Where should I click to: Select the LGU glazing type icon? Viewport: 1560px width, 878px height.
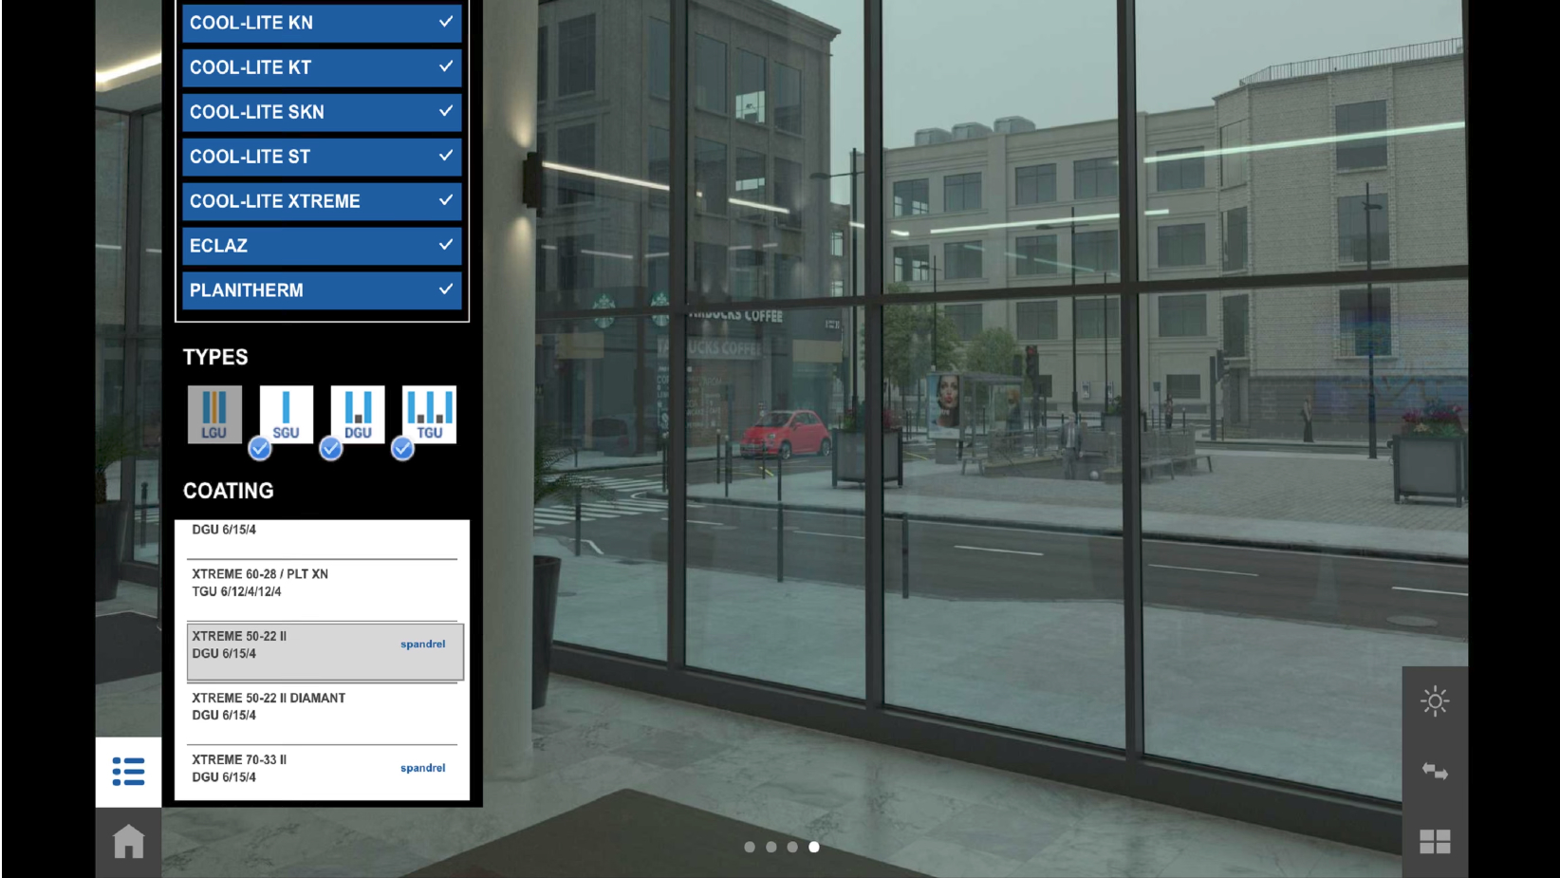coord(214,414)
